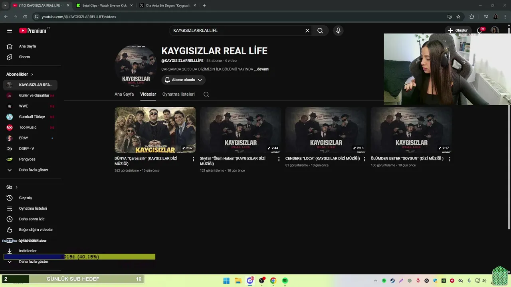Click the search magnifier button
This screenshot has width=511, height=287.
pos(320,31)
